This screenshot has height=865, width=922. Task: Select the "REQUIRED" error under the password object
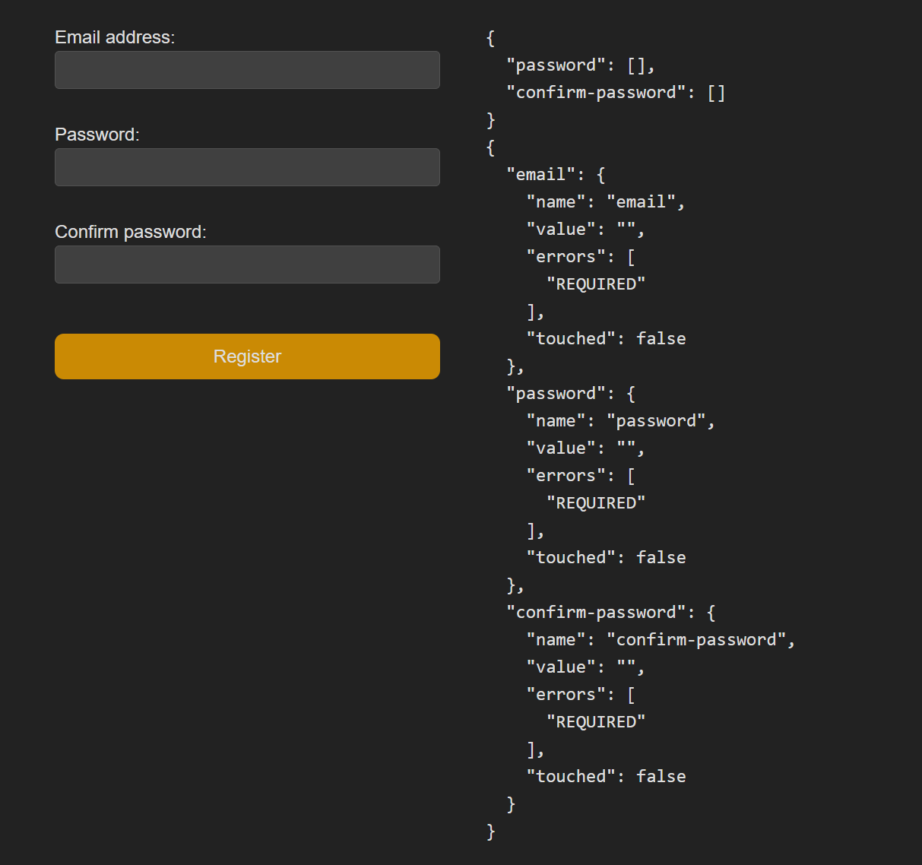click(596, 503)
